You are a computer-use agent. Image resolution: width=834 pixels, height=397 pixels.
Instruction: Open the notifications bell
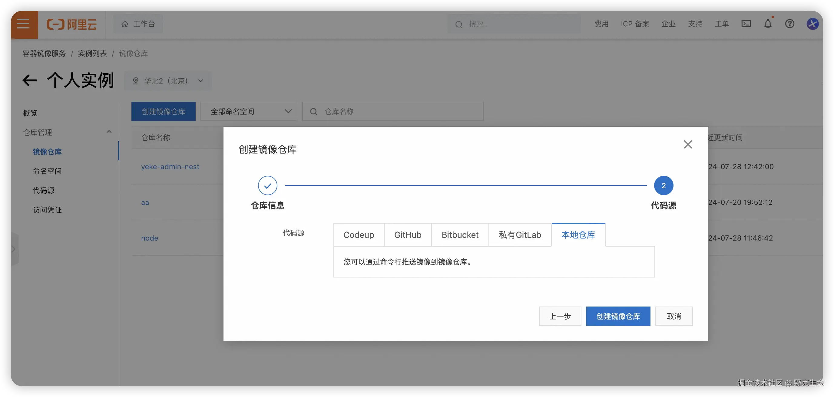(768, 24)
